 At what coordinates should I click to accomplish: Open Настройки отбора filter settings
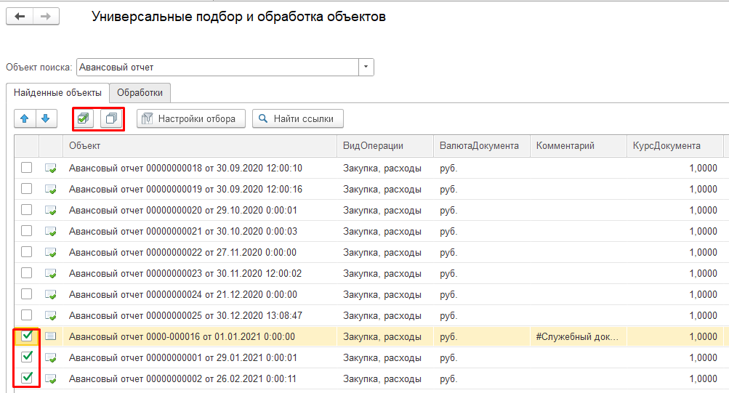191,118
